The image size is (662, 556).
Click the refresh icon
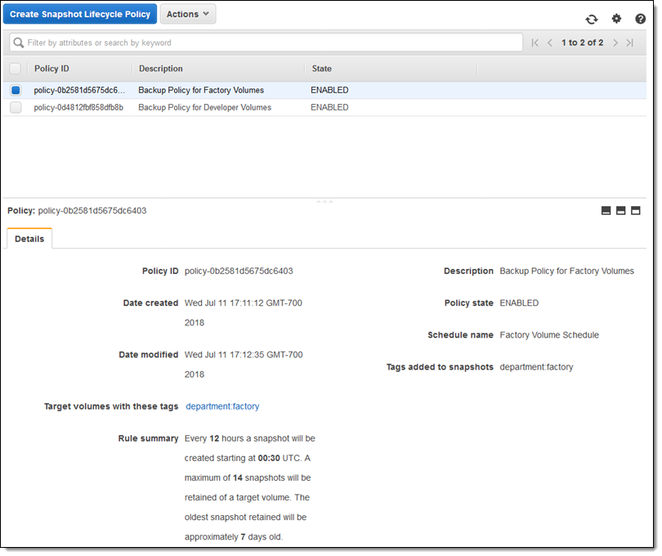click(591, 19)
